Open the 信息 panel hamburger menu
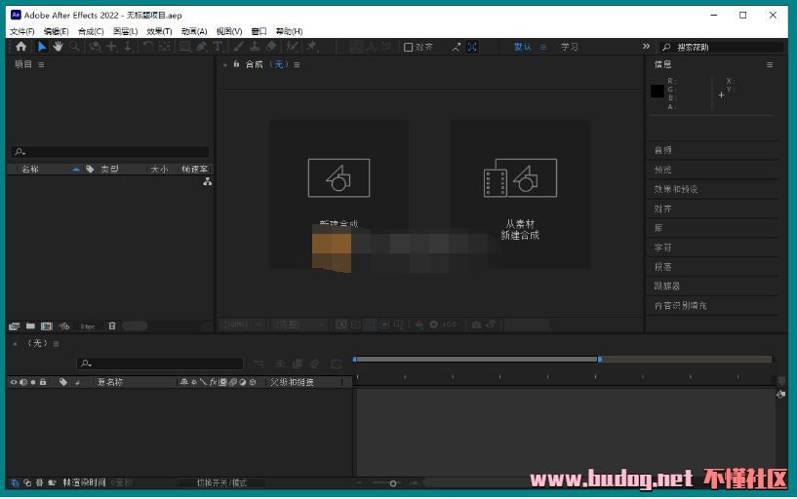Image resolution: width=797 pixels, height=499 pixels. coord(770,65)
